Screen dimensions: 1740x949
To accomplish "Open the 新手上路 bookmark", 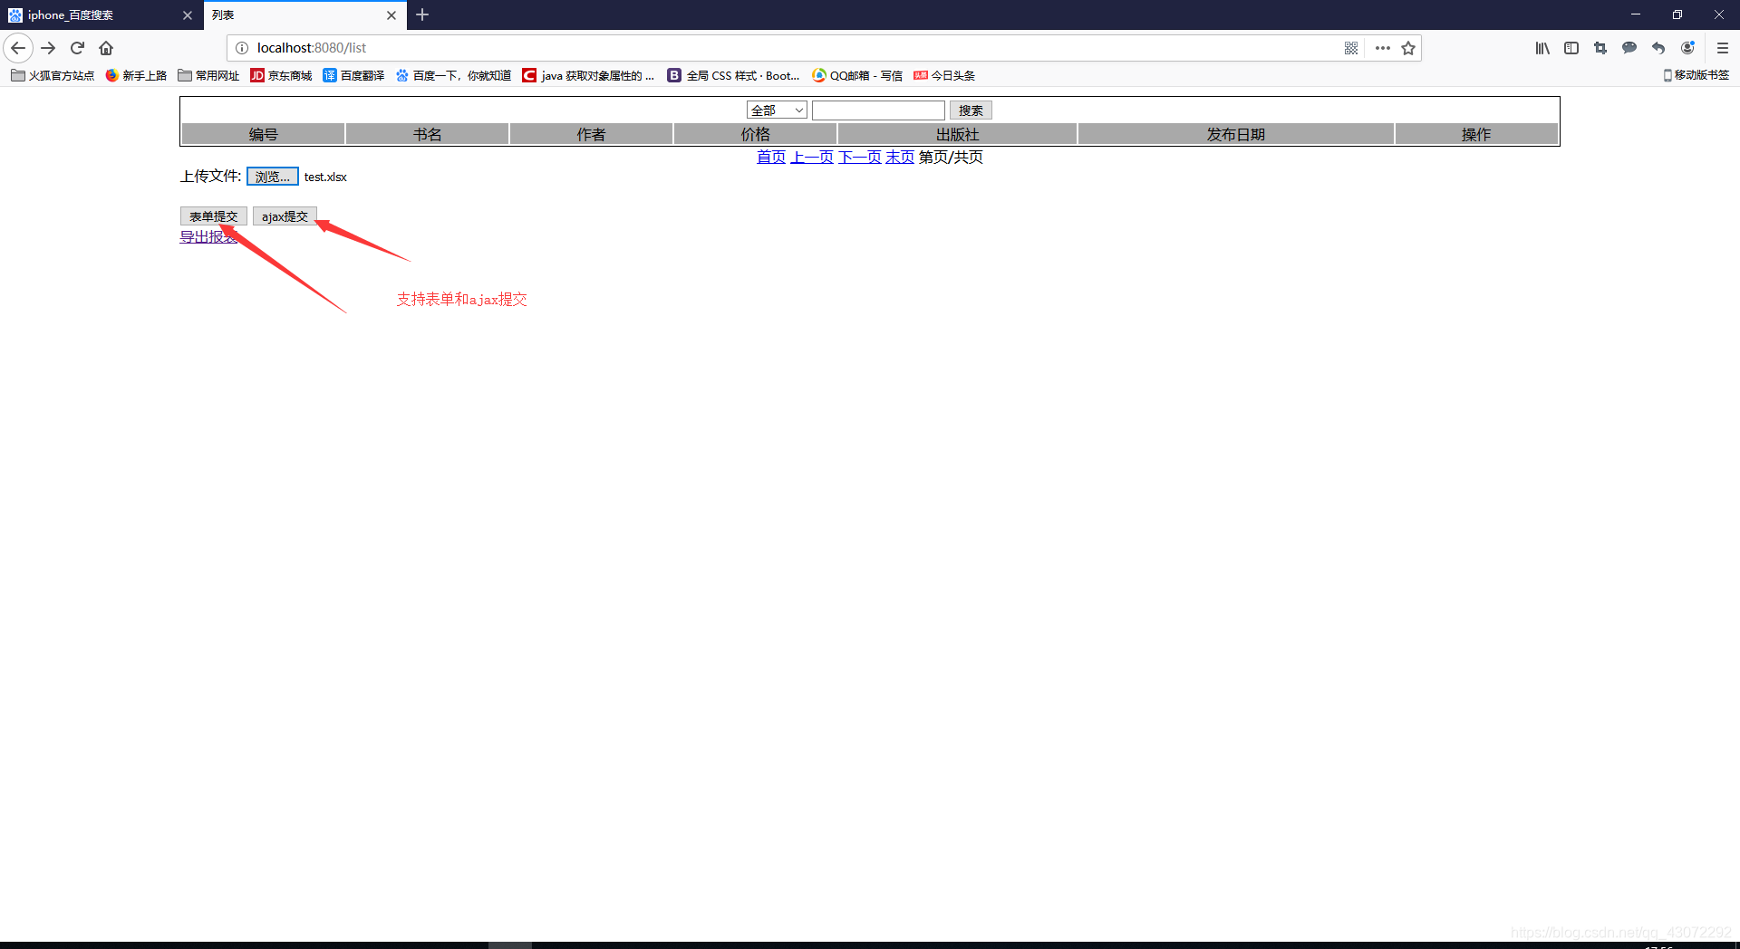I will (x=136, y=75).
